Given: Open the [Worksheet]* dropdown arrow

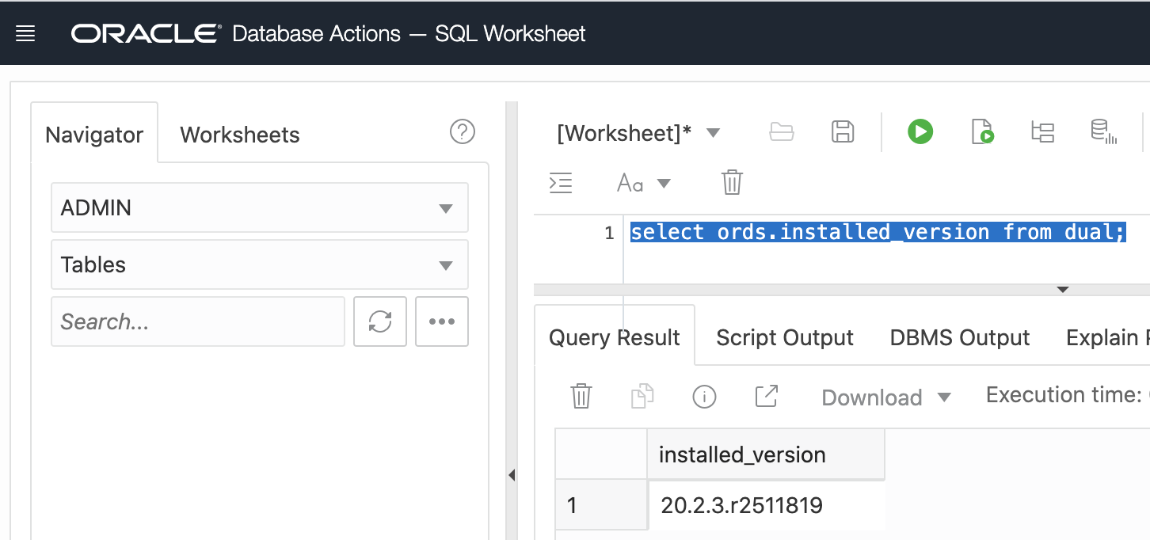Looking at the screenshot, I should [713, 133].
